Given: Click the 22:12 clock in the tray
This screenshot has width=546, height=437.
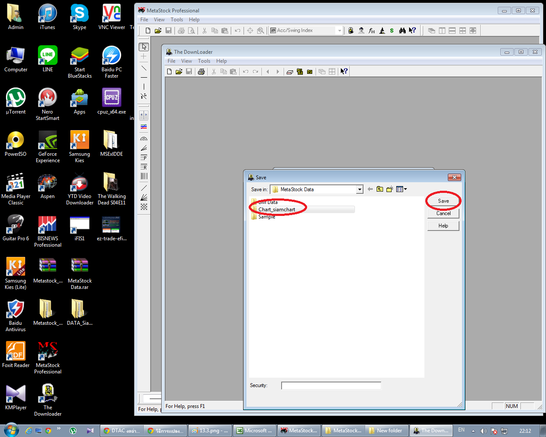Looking at the screenshot, I should 525,431.
